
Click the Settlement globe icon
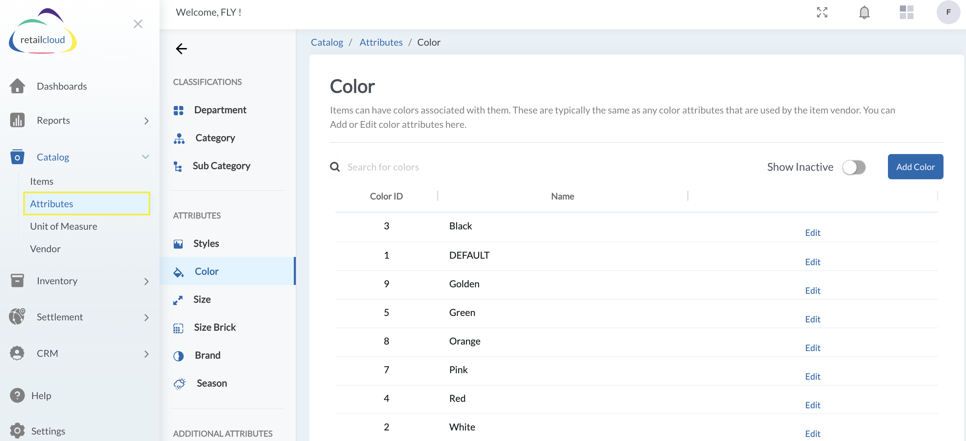[17, 317]
